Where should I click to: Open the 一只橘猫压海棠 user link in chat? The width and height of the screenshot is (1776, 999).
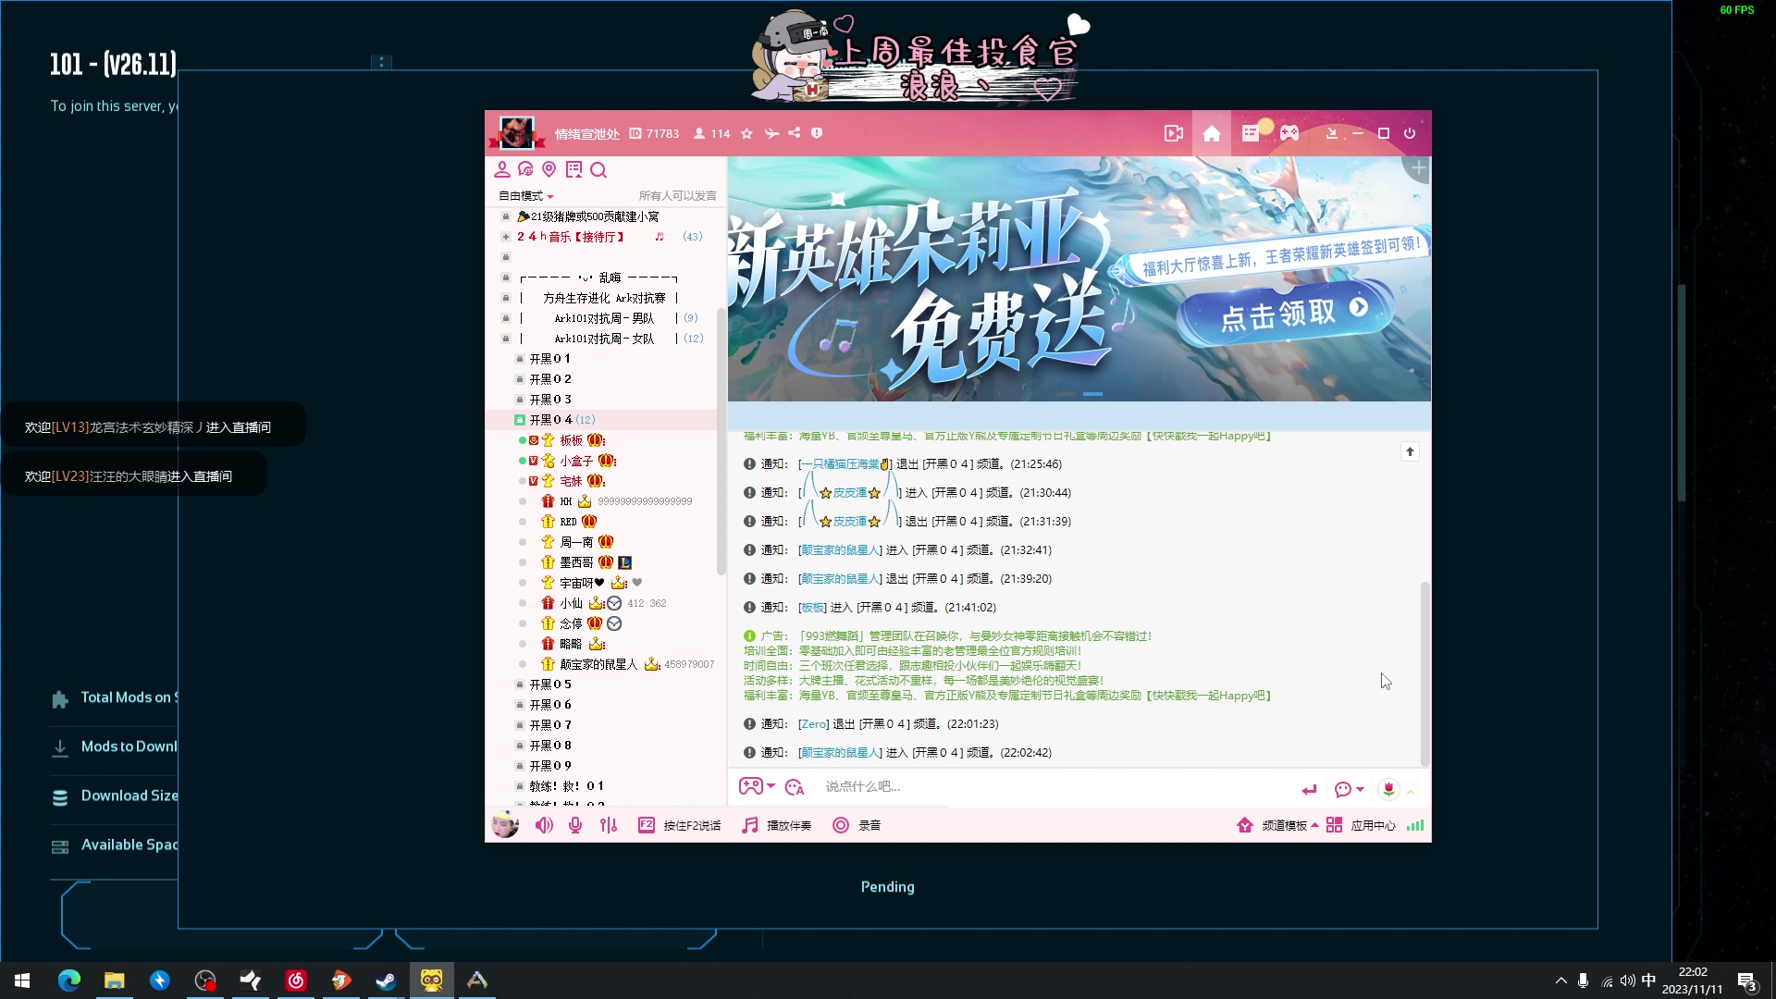pos(844,464)
